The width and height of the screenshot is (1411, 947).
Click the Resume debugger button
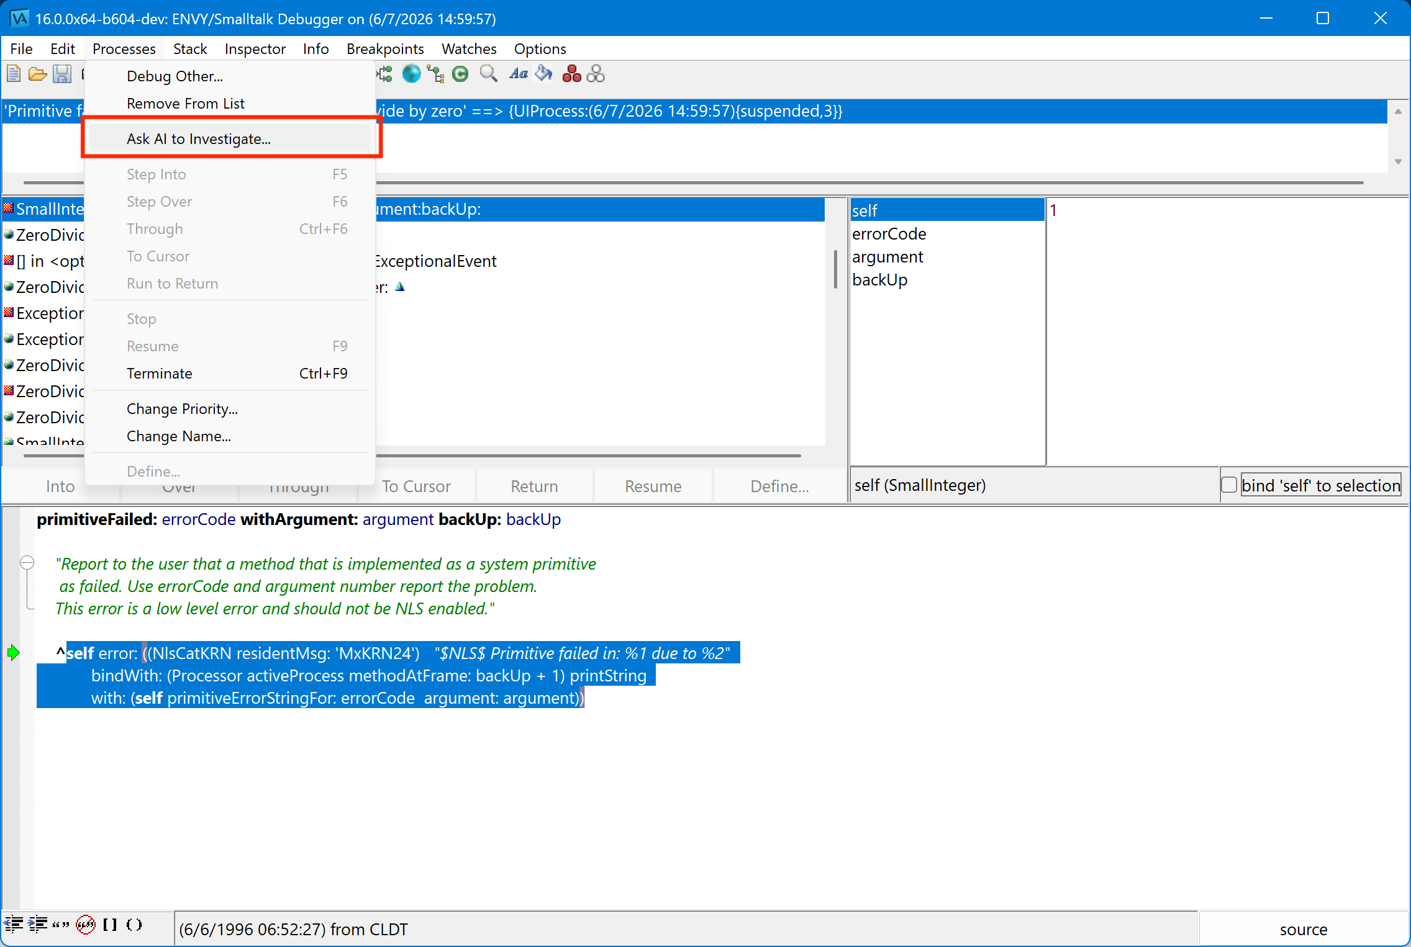coord(653,486)
